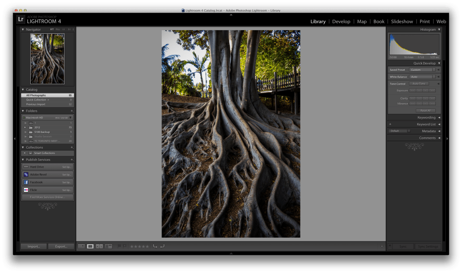Click the Auto Tone button
This screenshot has height=273, width=462.
[419, 84]
